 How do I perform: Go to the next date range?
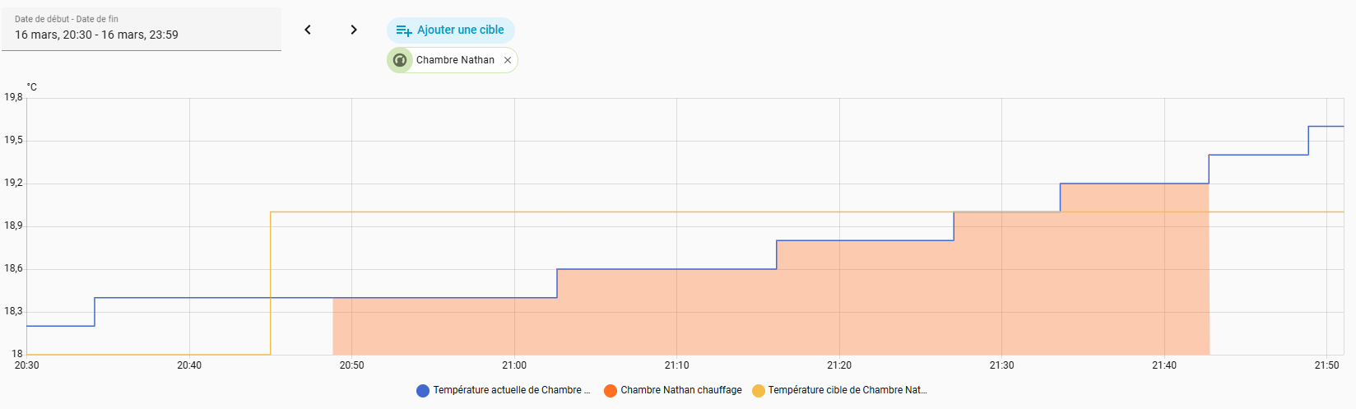pos(354,30)
